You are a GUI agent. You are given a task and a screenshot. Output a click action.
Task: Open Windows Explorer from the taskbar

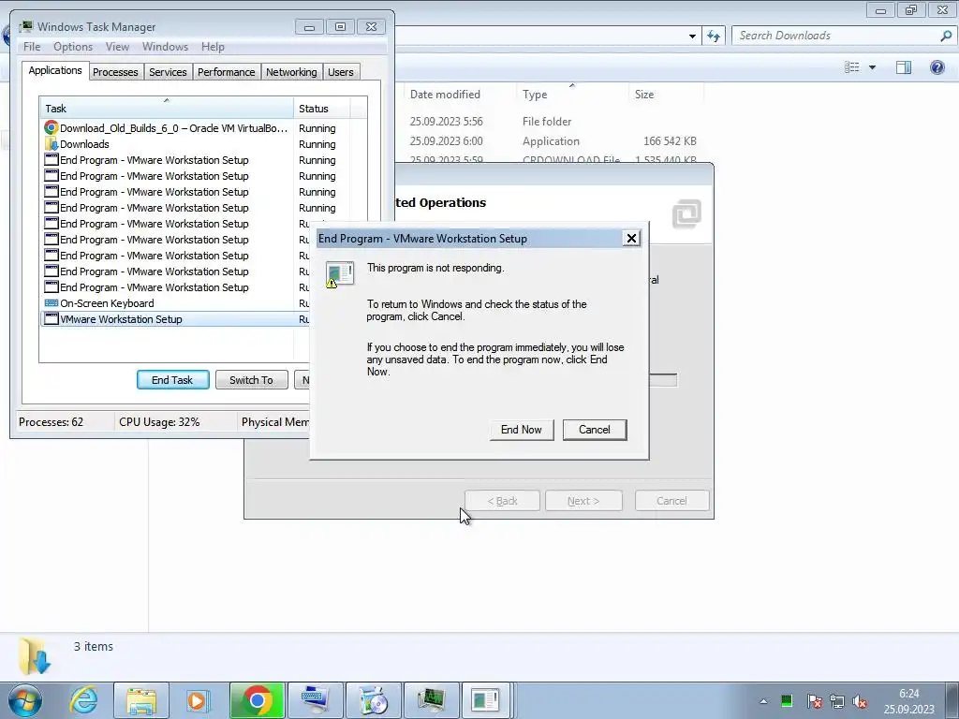(x=141, y=700)
